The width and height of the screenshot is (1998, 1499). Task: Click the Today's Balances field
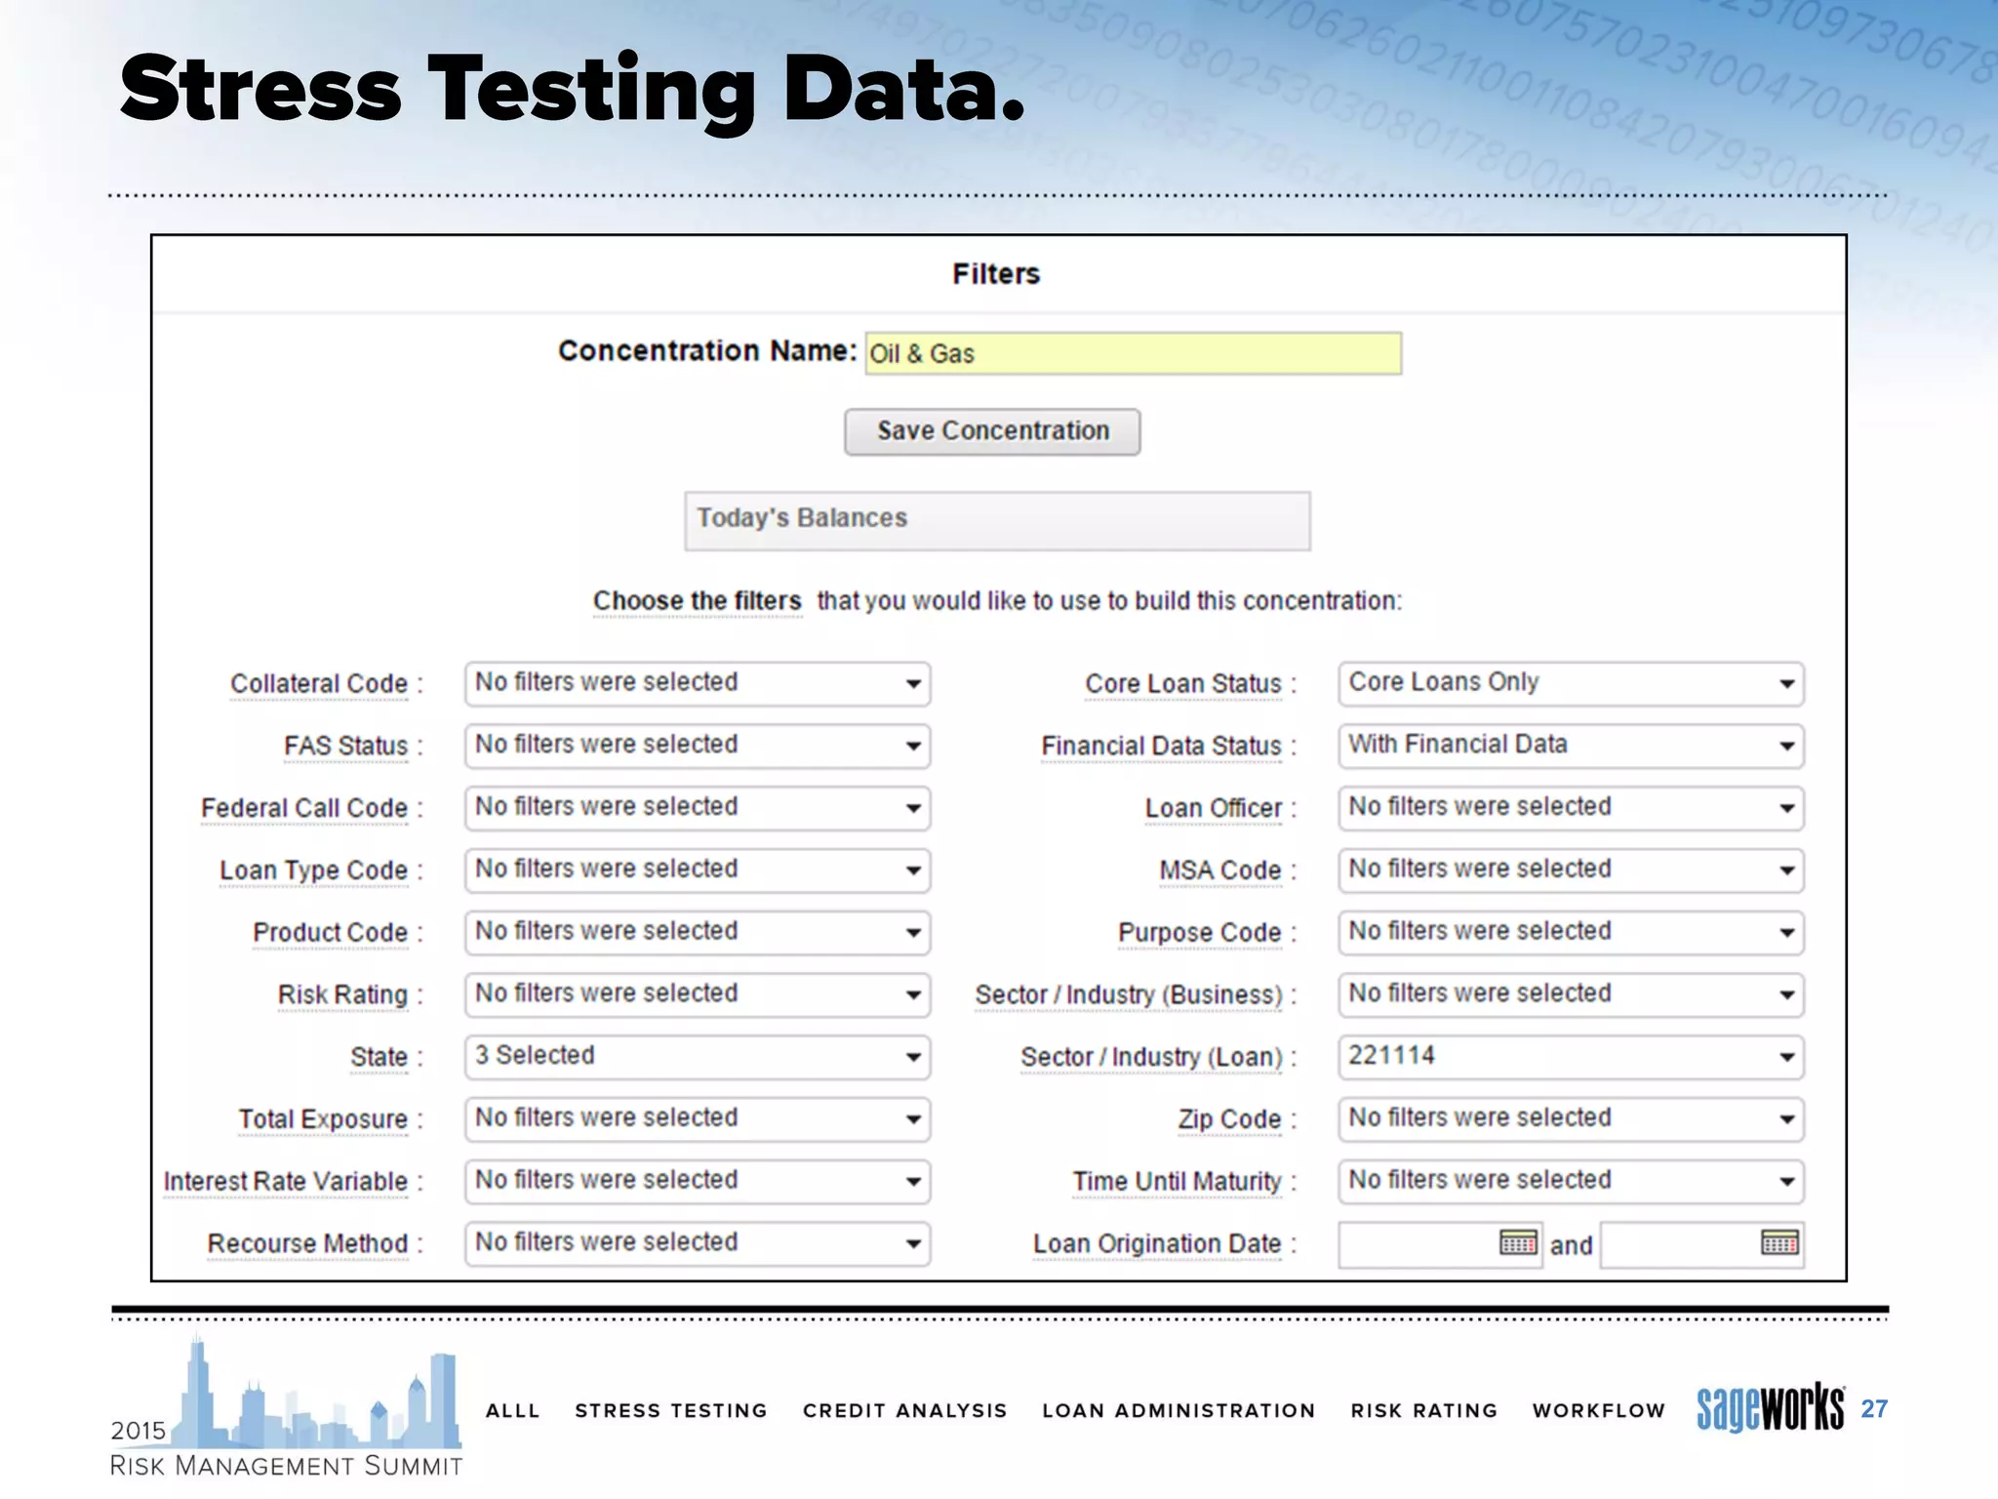996,520
